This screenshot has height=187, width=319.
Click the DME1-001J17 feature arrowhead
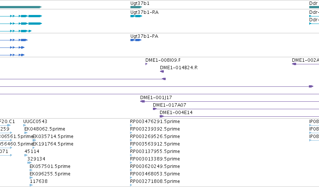pos(142,101)
